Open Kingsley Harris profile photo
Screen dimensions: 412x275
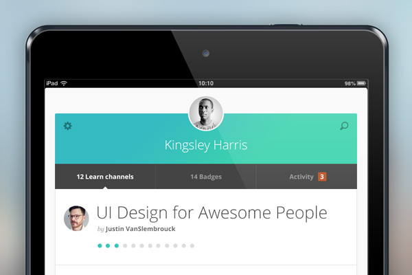click(205, 113)
